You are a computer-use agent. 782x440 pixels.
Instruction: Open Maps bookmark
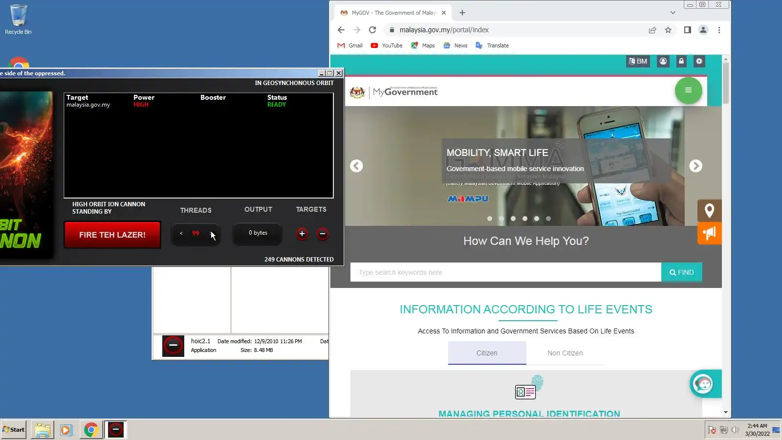pos(423,45)
